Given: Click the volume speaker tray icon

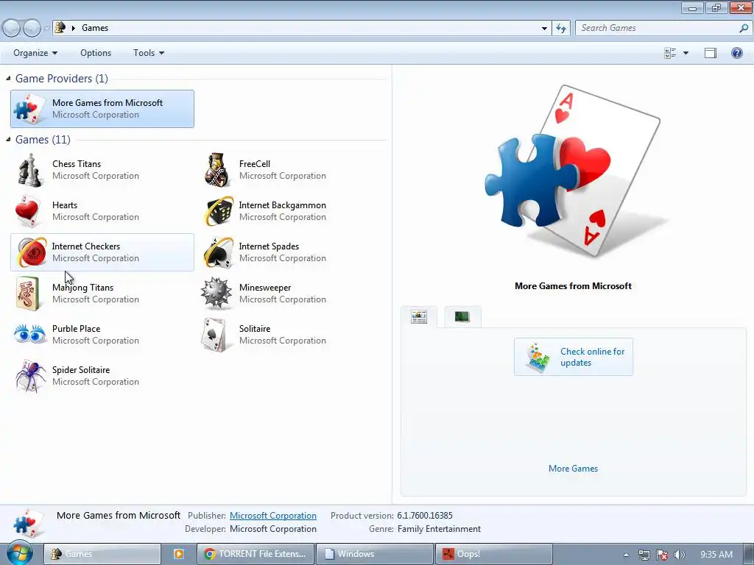Looking at the screenshot, I should (680, 555).
